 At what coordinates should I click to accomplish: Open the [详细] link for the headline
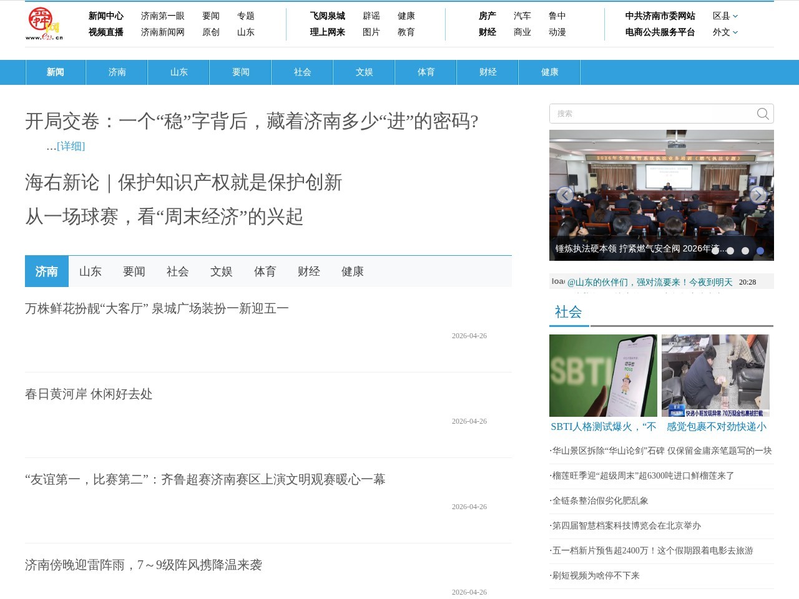[71, 147]
